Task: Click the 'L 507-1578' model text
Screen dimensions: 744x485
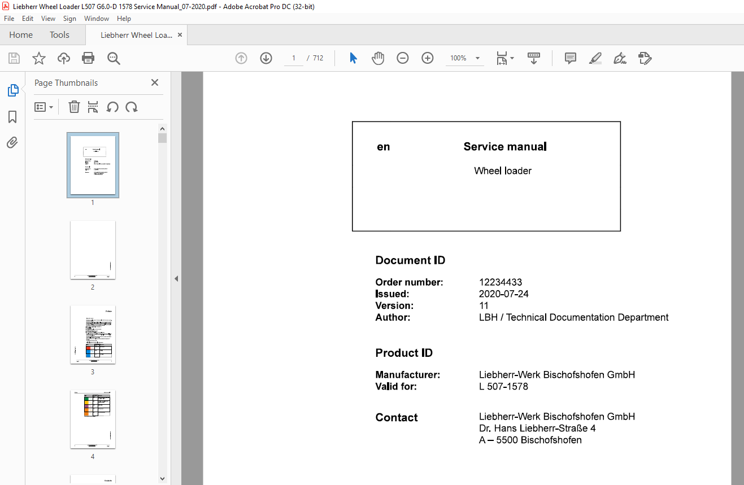Action: (x=503, y=387)
